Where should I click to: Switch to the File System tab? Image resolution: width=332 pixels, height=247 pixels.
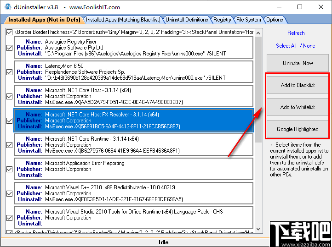249,20
